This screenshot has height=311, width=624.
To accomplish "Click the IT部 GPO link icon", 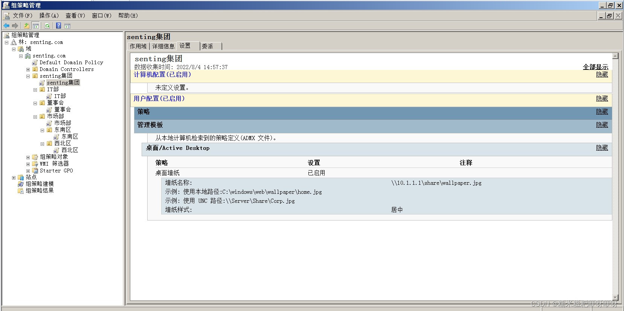I will (49, 96).
